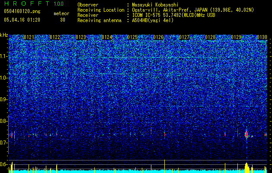Viewport: 272px width, 173px height.
Task: Click the ICOM IC-575 53.7492 MHz USB text
Action: coord(173,15)
